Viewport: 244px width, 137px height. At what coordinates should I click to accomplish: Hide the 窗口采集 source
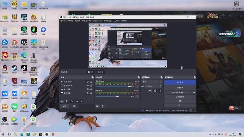coord(88,93)
